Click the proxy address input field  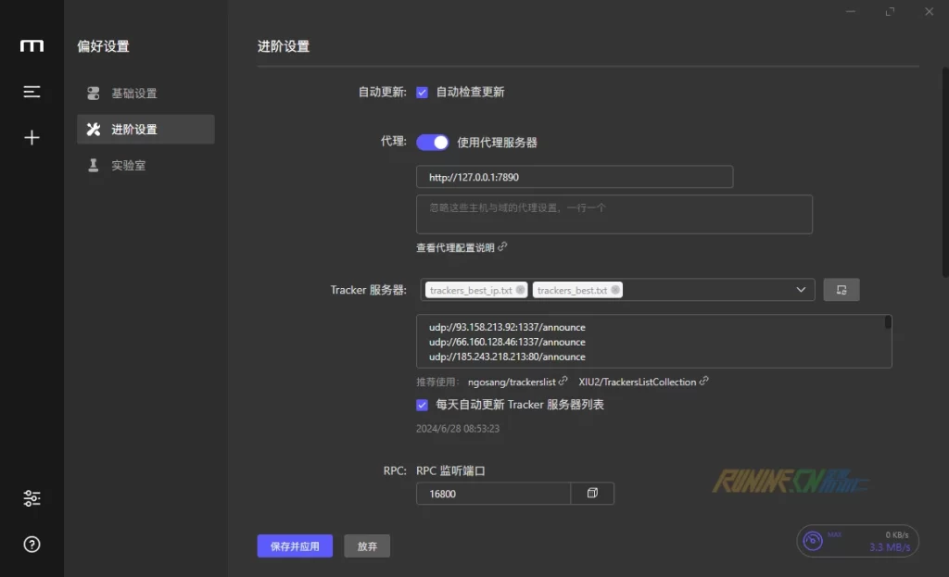(x=575, y=177)
